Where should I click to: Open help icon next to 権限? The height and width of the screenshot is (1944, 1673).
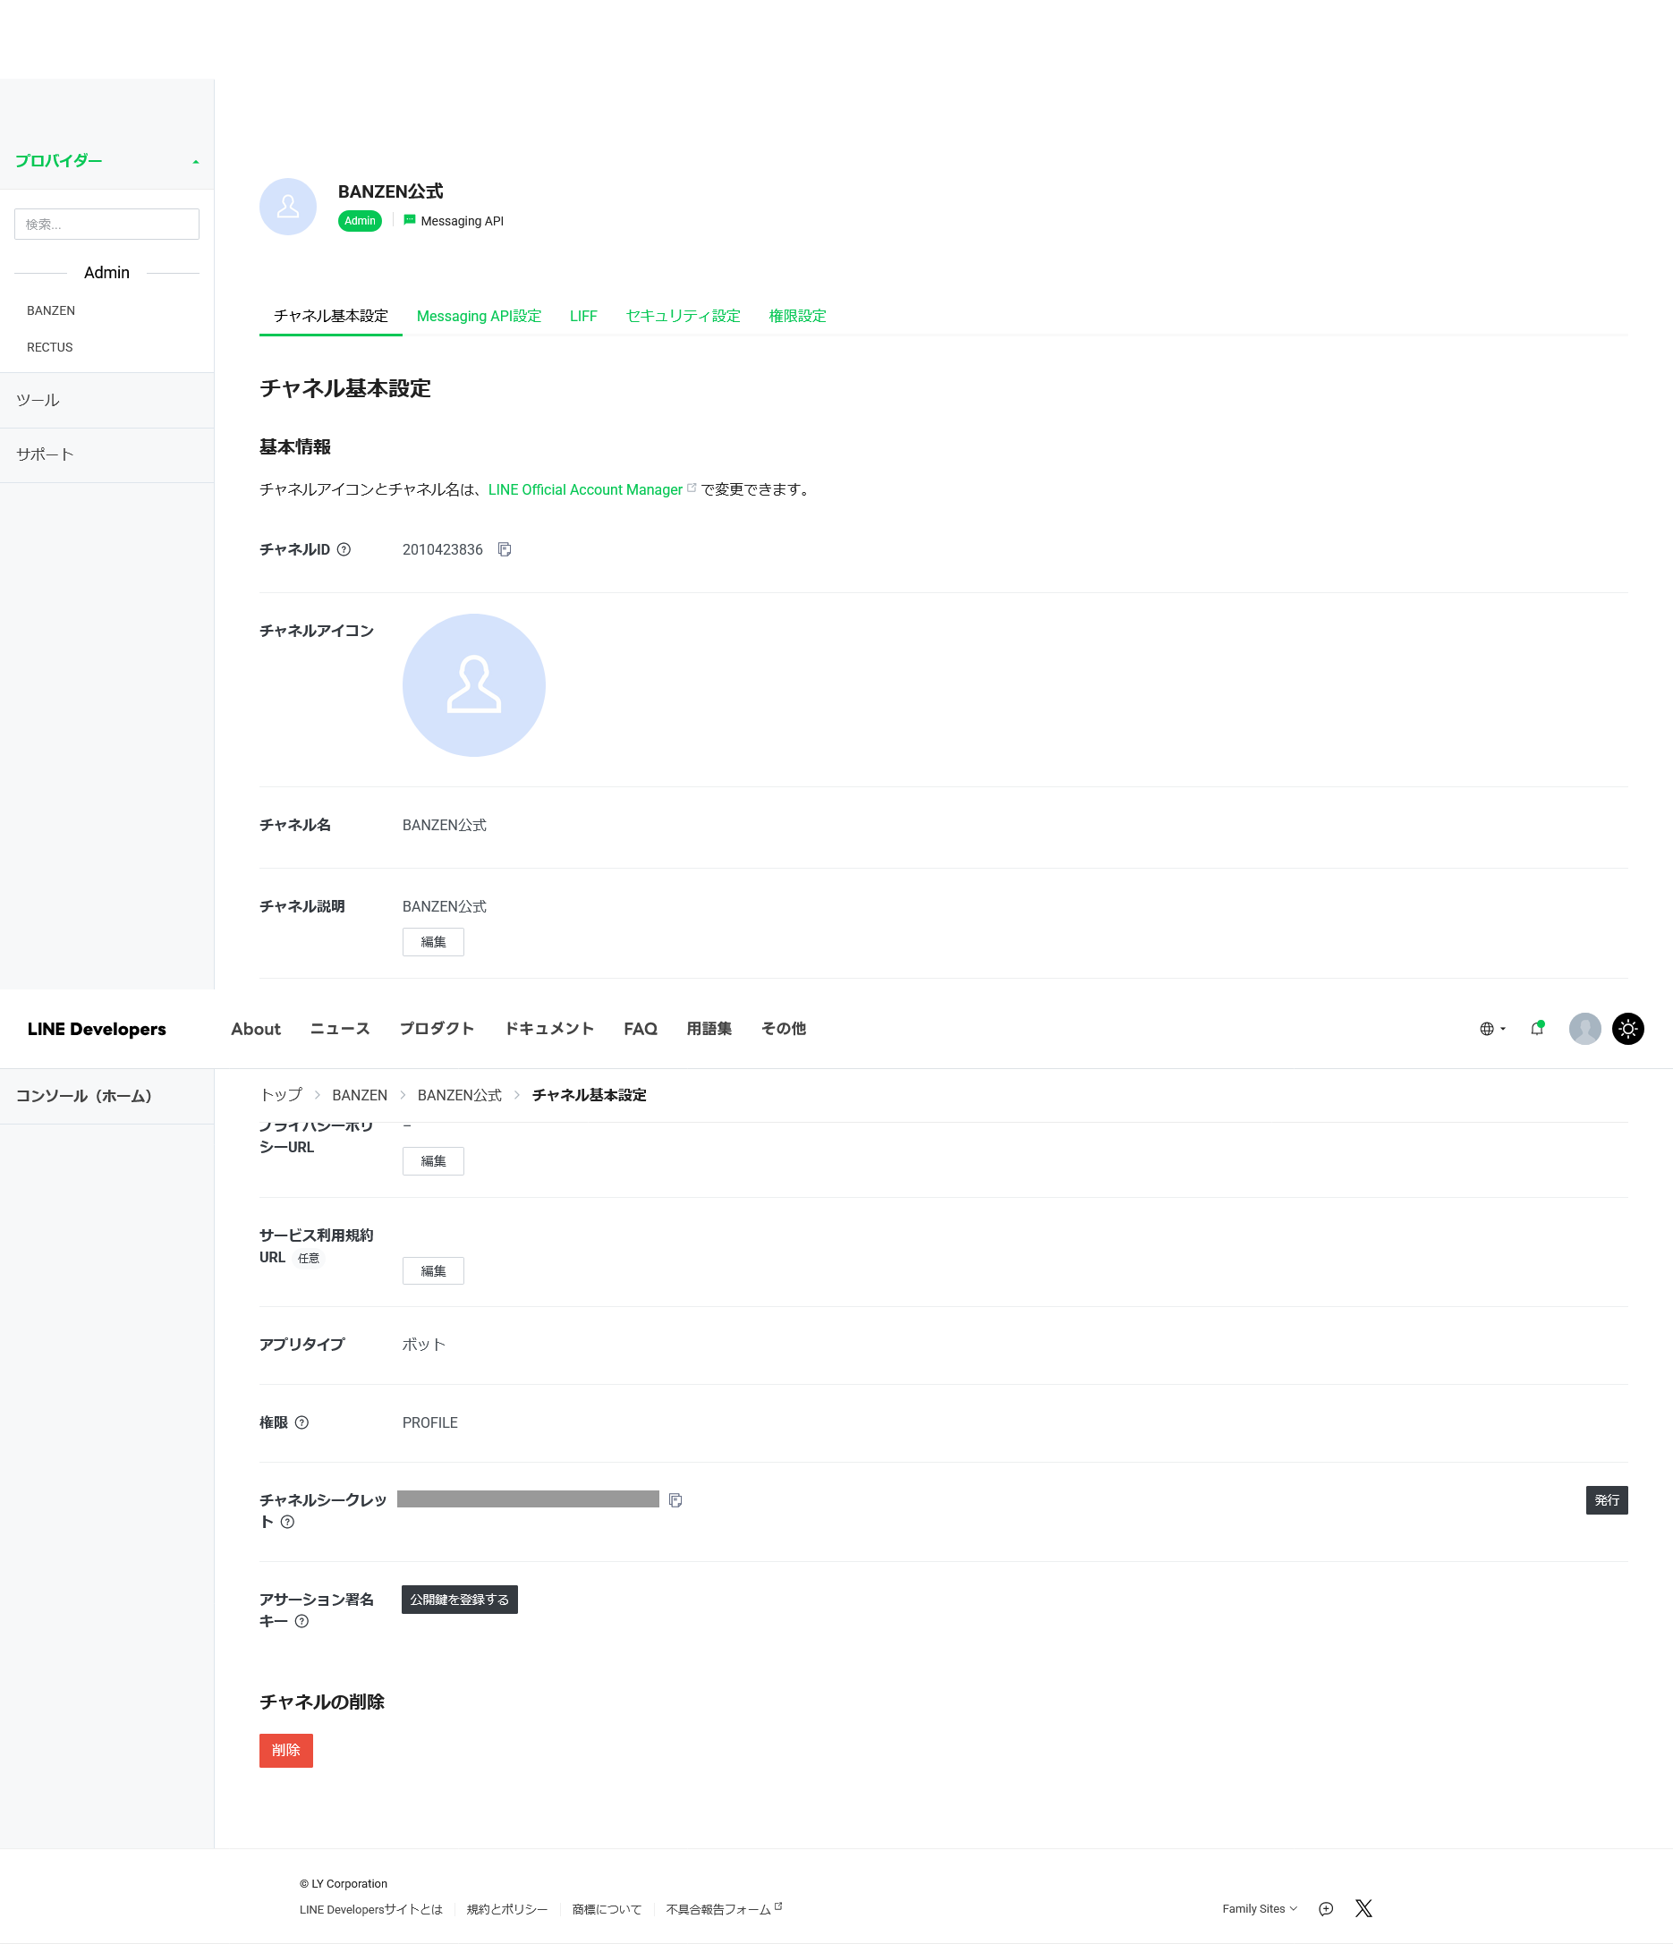(302, 1423)
